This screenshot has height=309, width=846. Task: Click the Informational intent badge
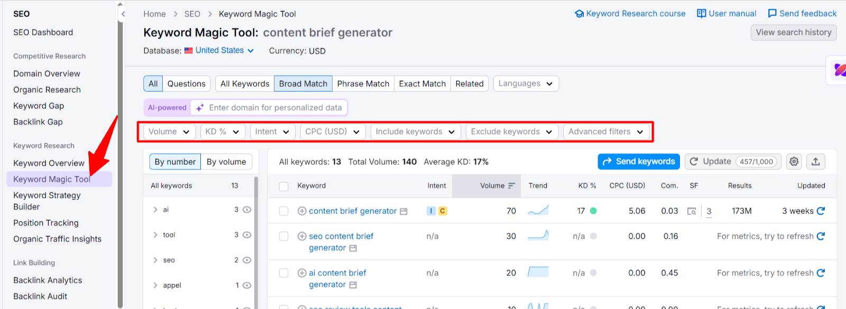[431, 211]
